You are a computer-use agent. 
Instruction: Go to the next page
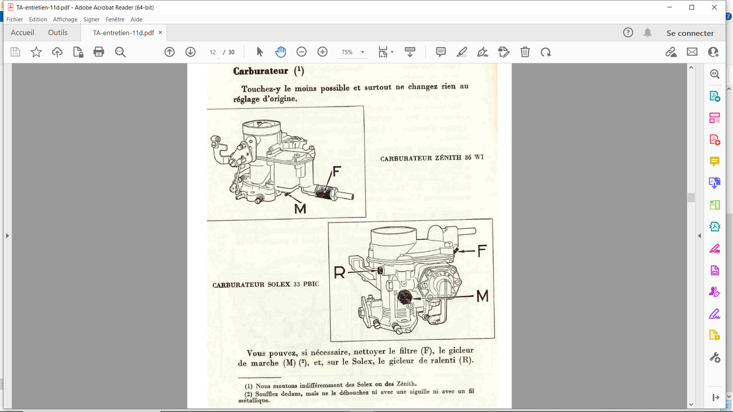(191, 52)
